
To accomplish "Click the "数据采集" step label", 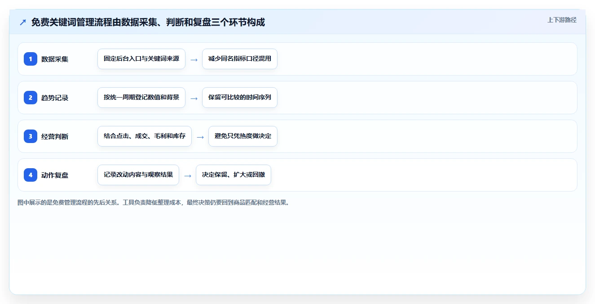I will click(55, 59).
